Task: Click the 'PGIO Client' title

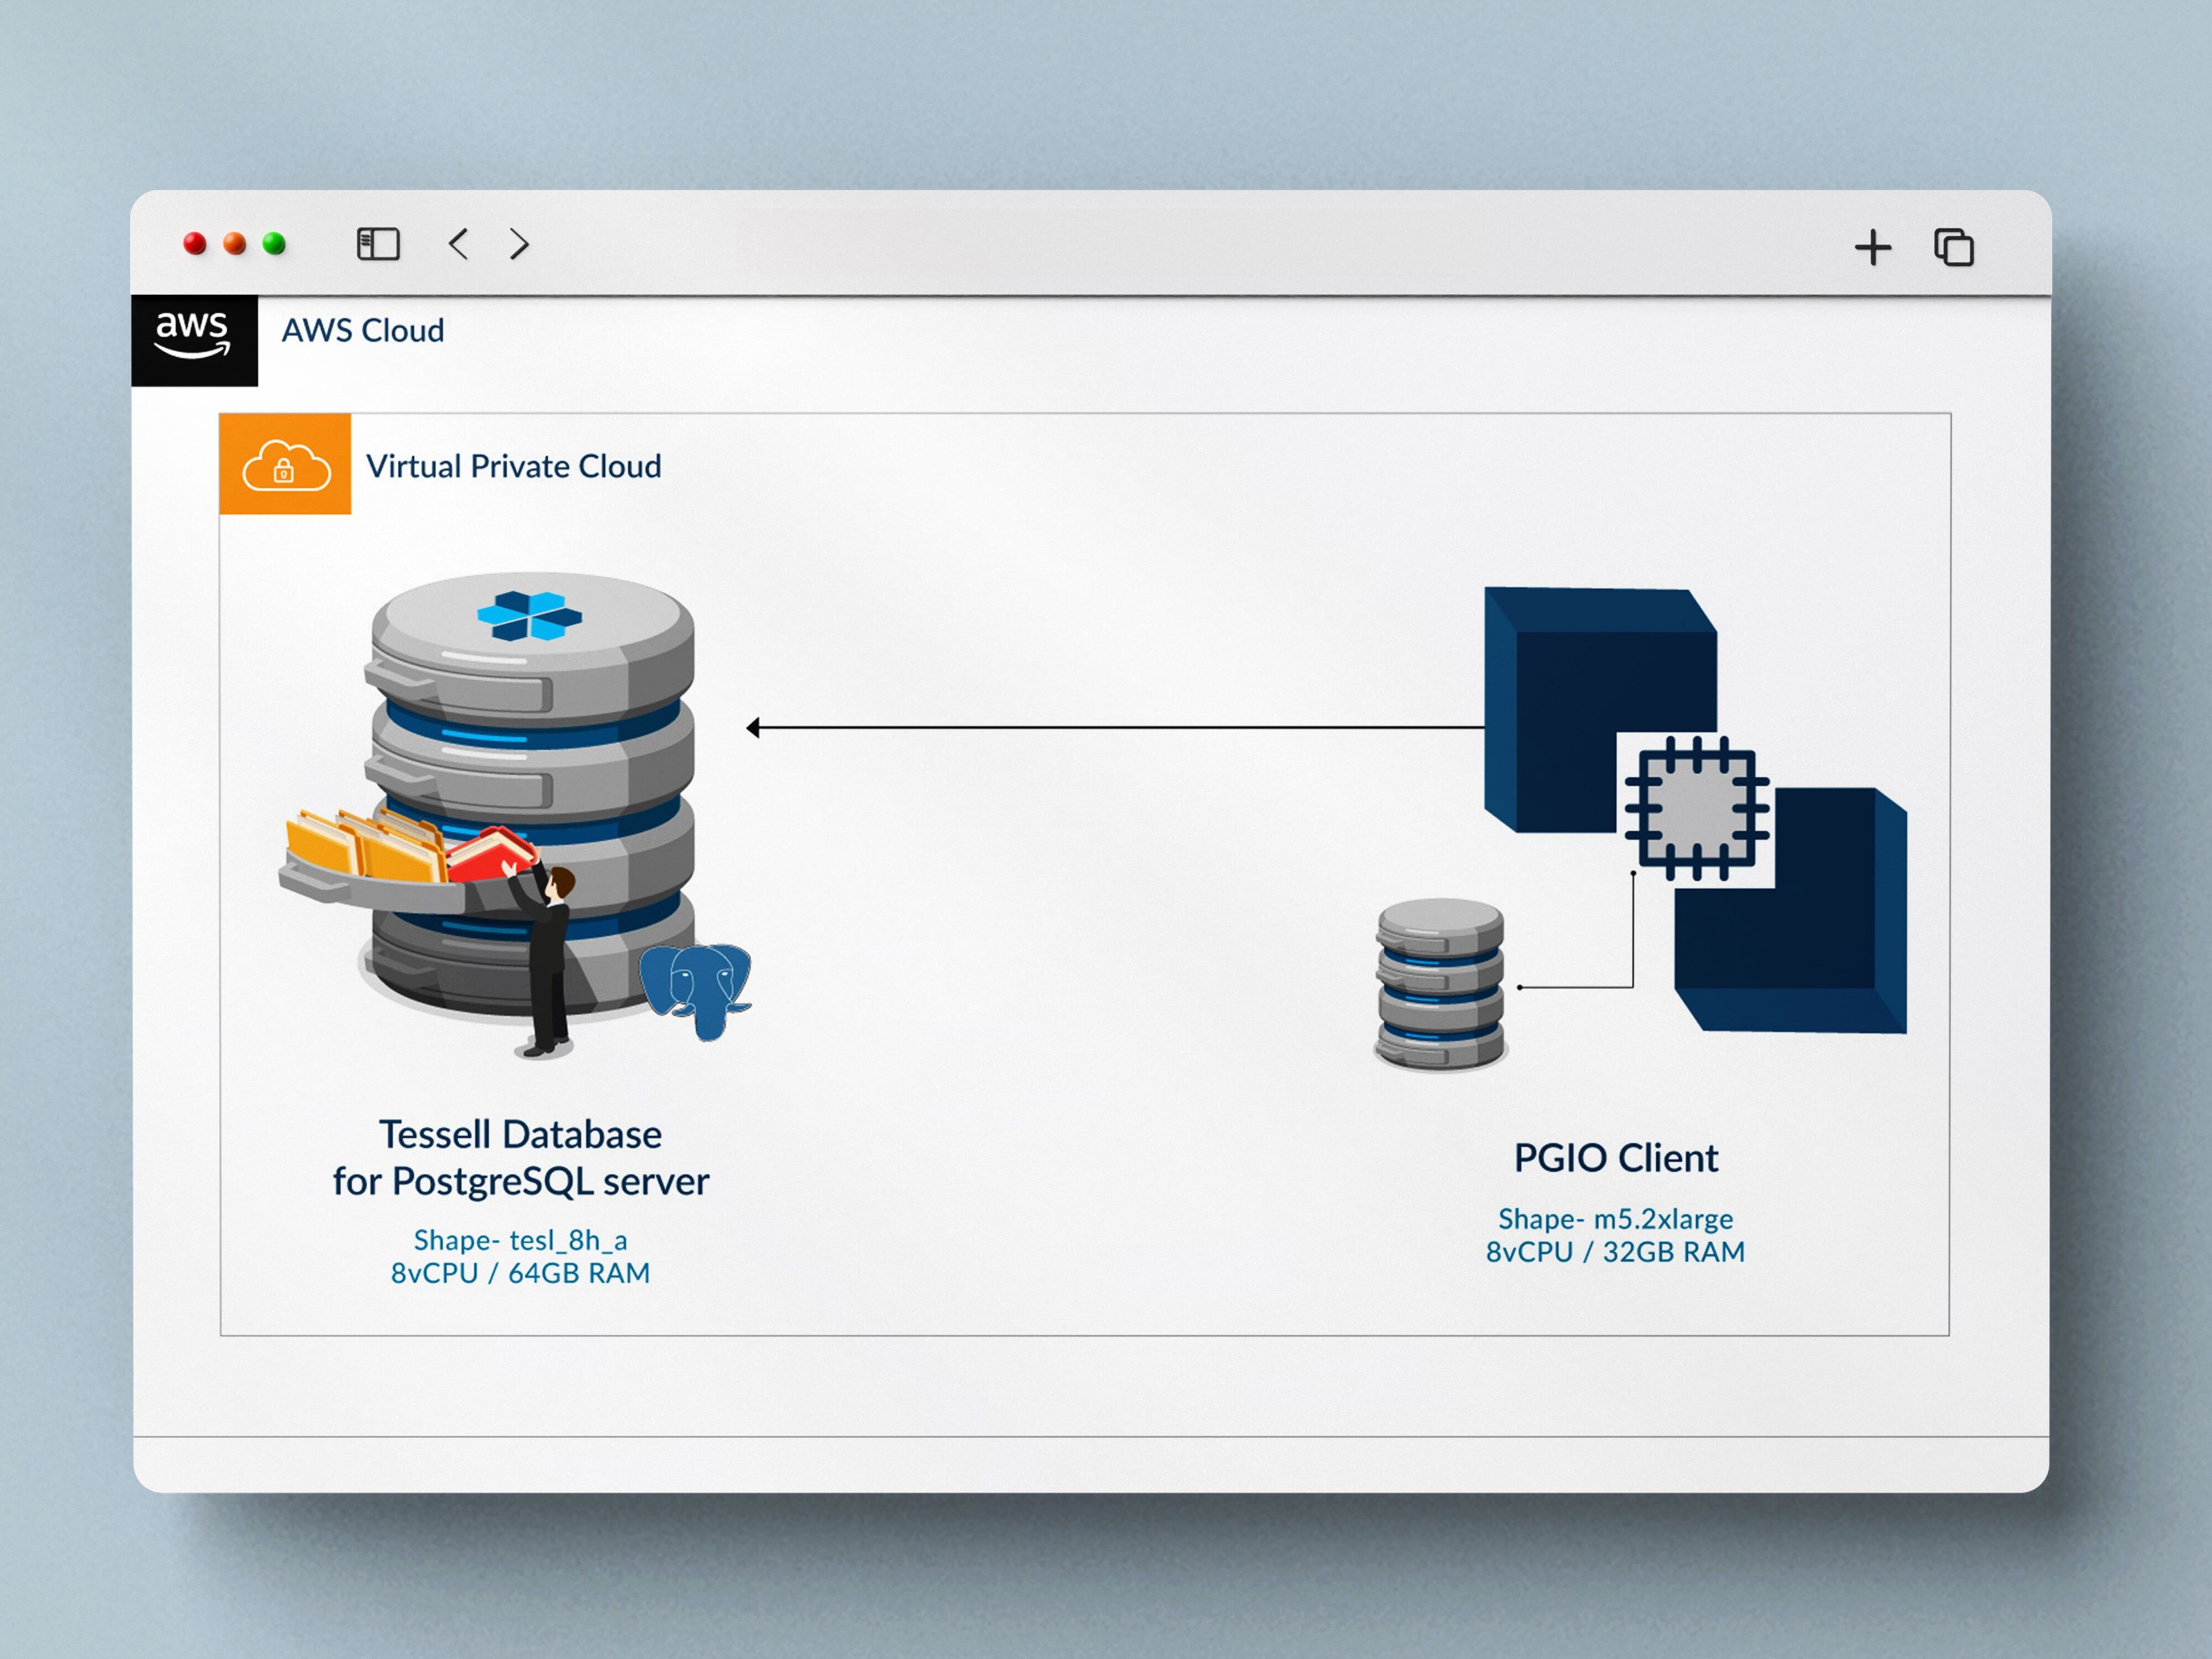Action: (1616, 1158)
